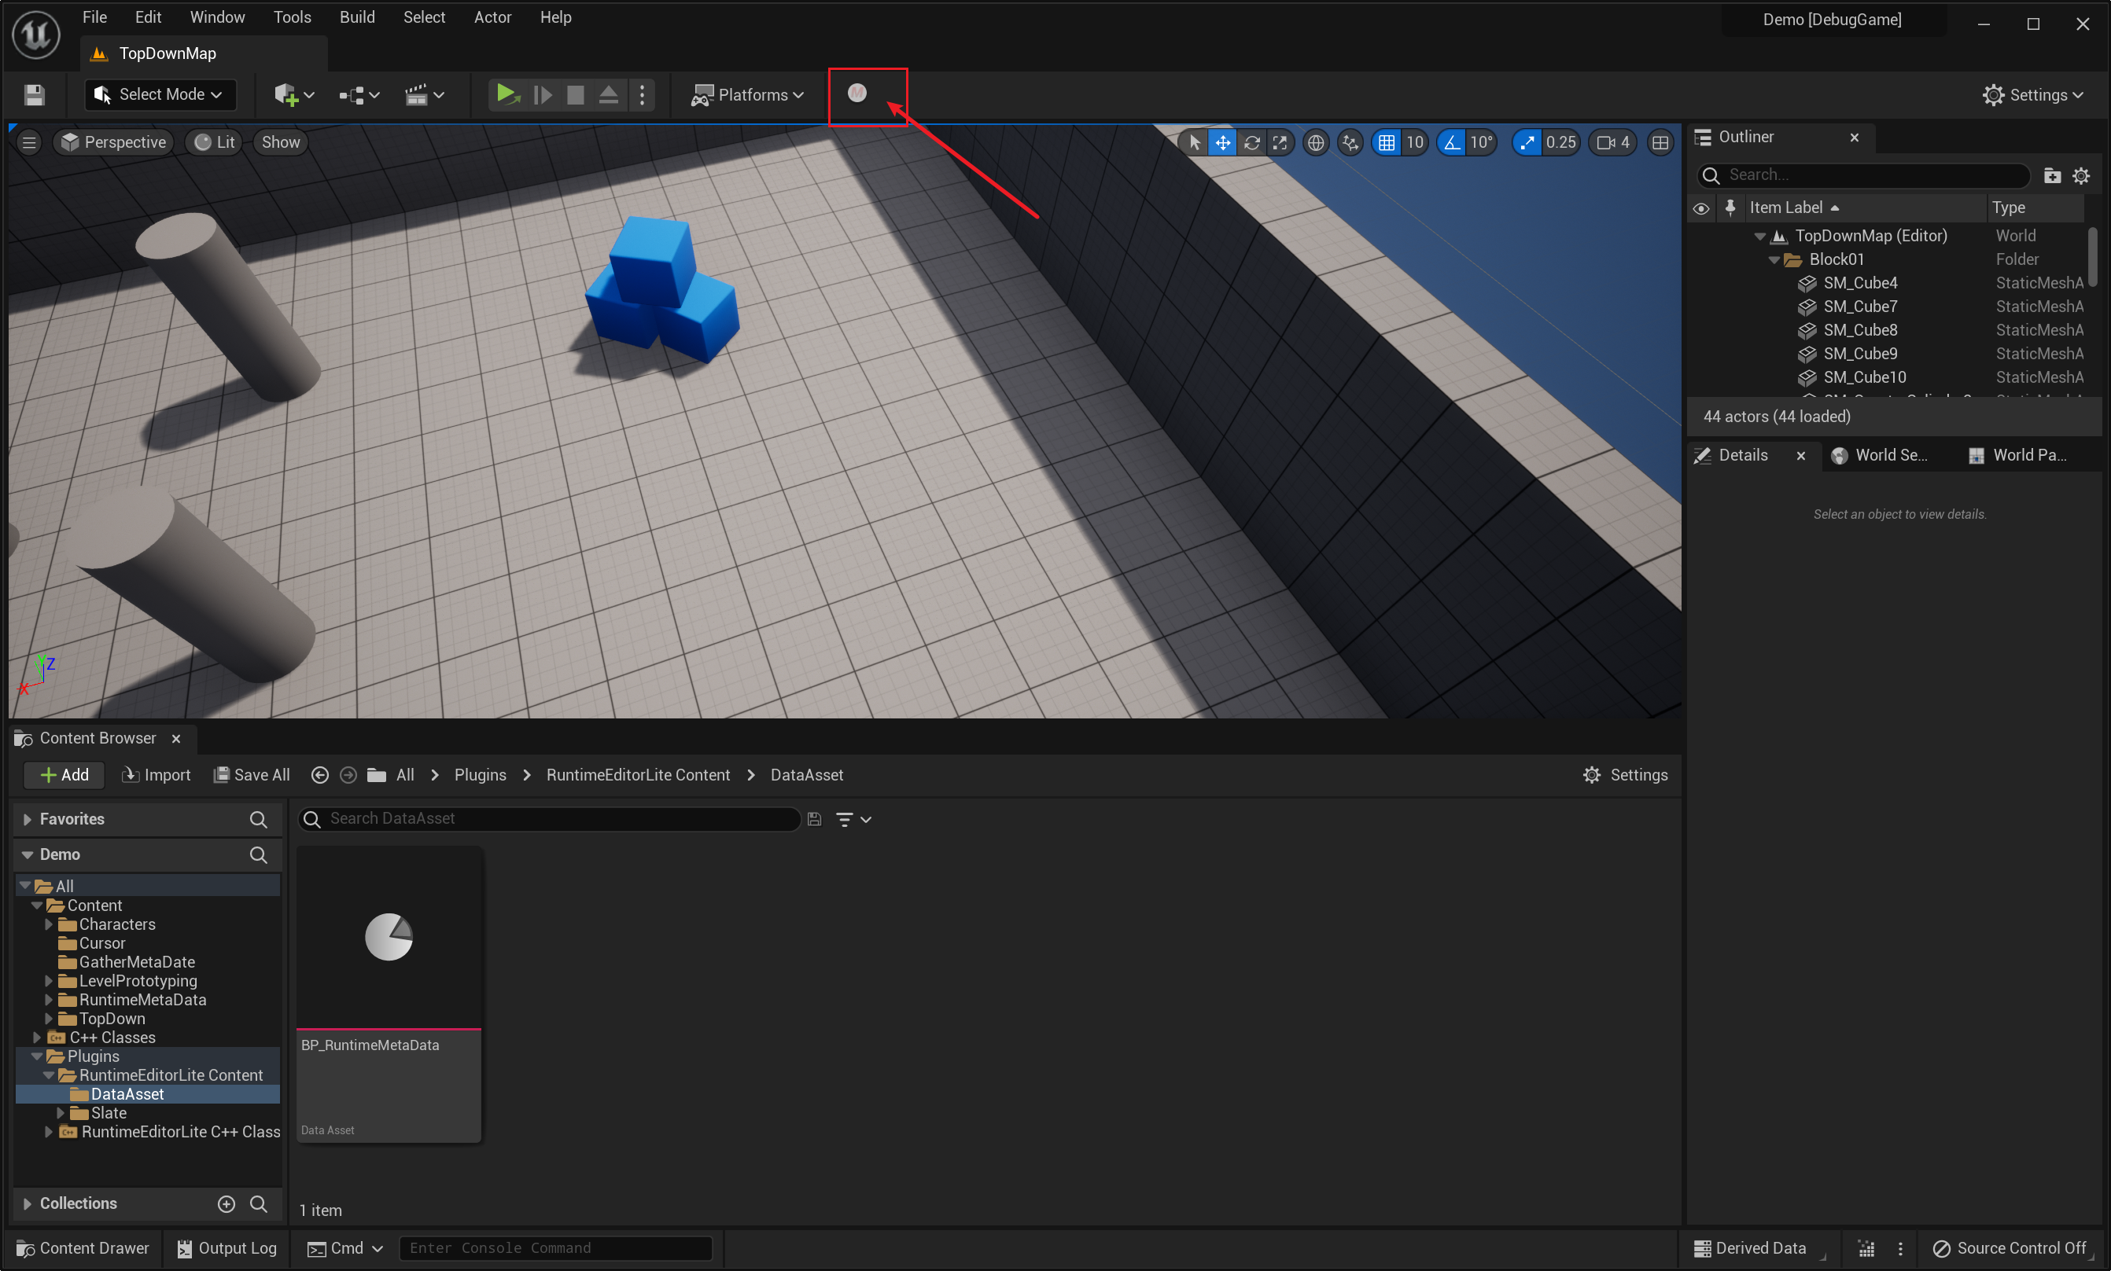
Task: Open the Actor menu
Action: 492,17
